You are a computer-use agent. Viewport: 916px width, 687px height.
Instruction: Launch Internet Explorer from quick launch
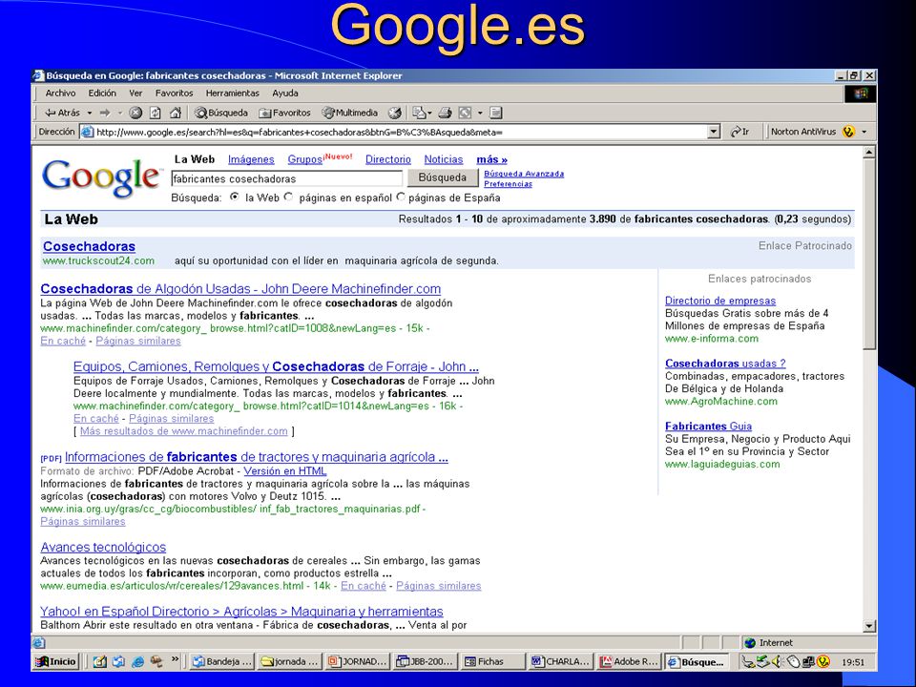point(137,661)
